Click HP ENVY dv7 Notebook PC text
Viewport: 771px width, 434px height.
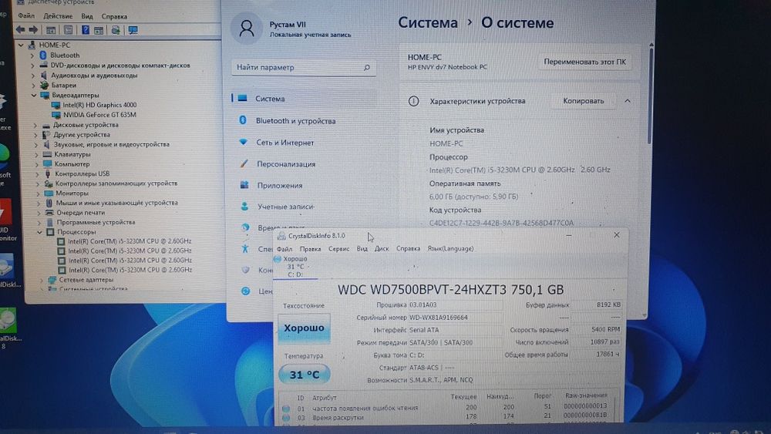tap(447, 67)
